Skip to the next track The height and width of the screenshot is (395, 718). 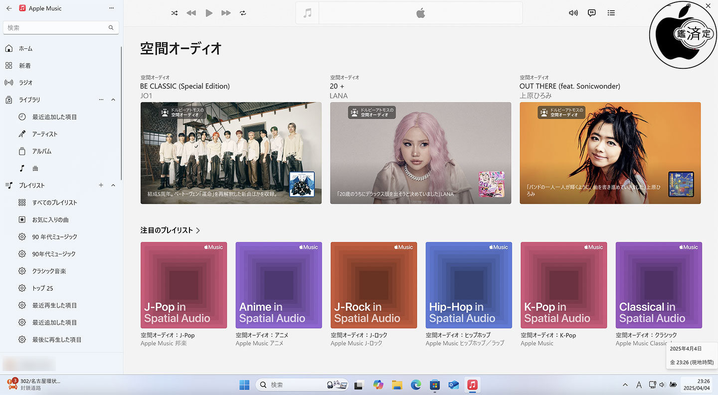click(x=226, y=13)
